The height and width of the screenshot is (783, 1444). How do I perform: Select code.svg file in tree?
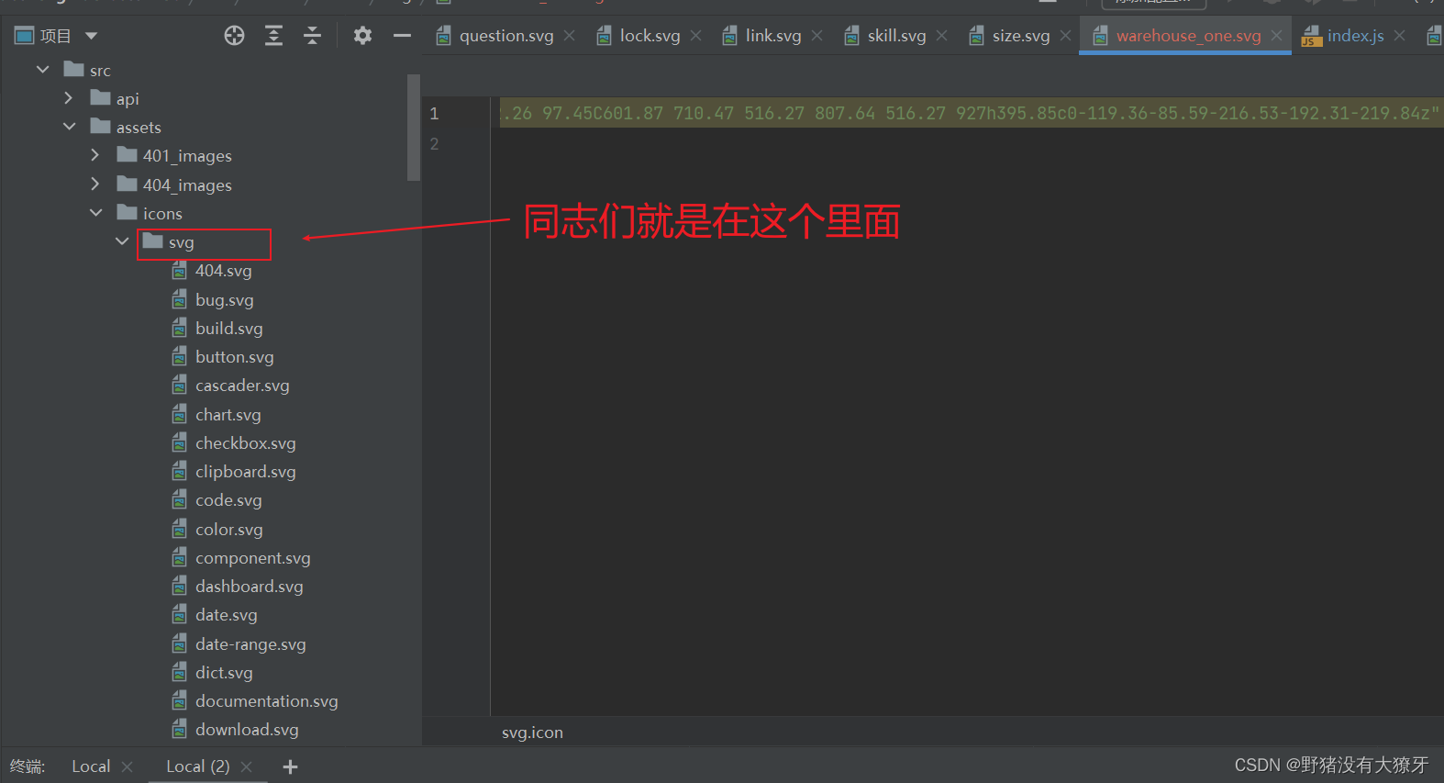tap(228, 500)
